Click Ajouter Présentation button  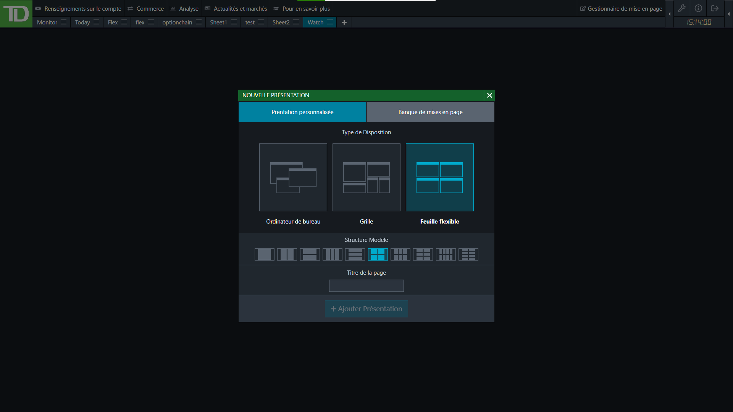(366, 309)
